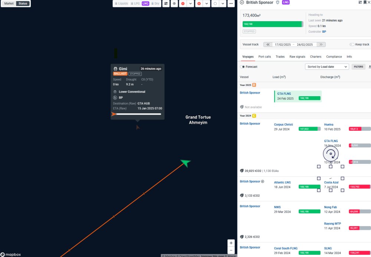Expand dropdown next to red target icon
This screenshot has width=371, height=257.
click(x=207, y=4)
